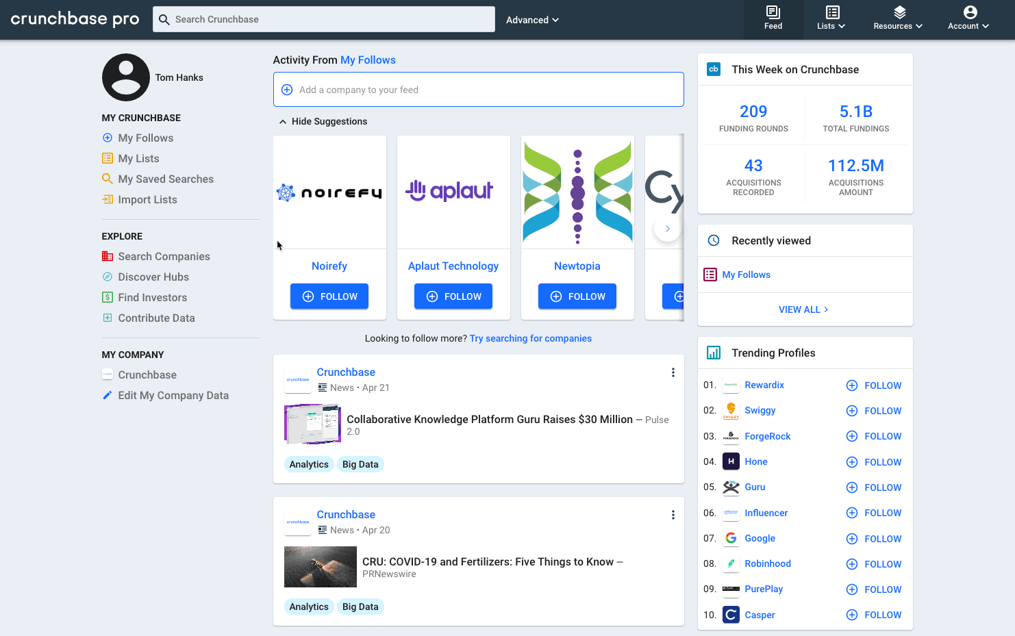Click Try searching for companies link

[x=531, y=338]
